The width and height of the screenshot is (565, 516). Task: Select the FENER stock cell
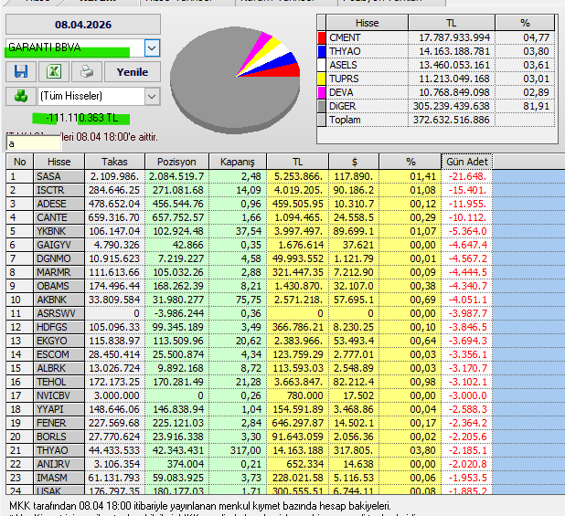click(59, 423)
